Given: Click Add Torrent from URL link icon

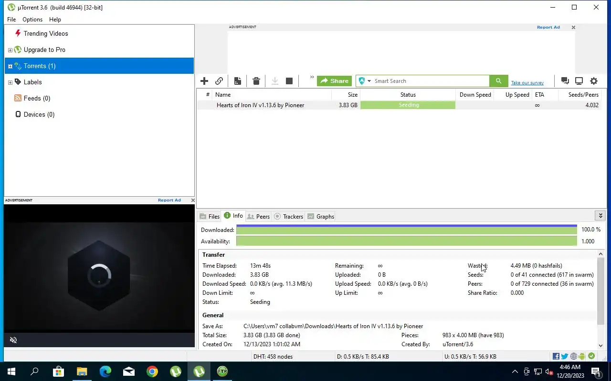Looking at the screenshot, I should point(219,81).
